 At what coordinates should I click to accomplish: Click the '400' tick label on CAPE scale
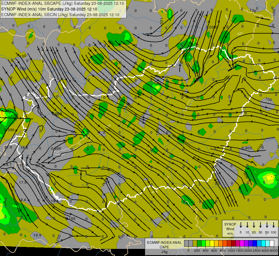point(205,251)
